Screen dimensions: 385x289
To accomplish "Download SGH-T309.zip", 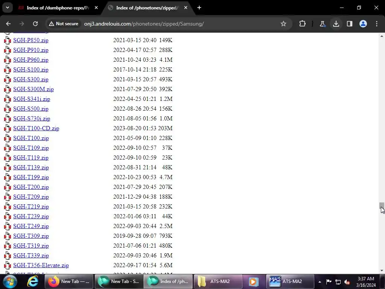I will [x=31, y=236].
